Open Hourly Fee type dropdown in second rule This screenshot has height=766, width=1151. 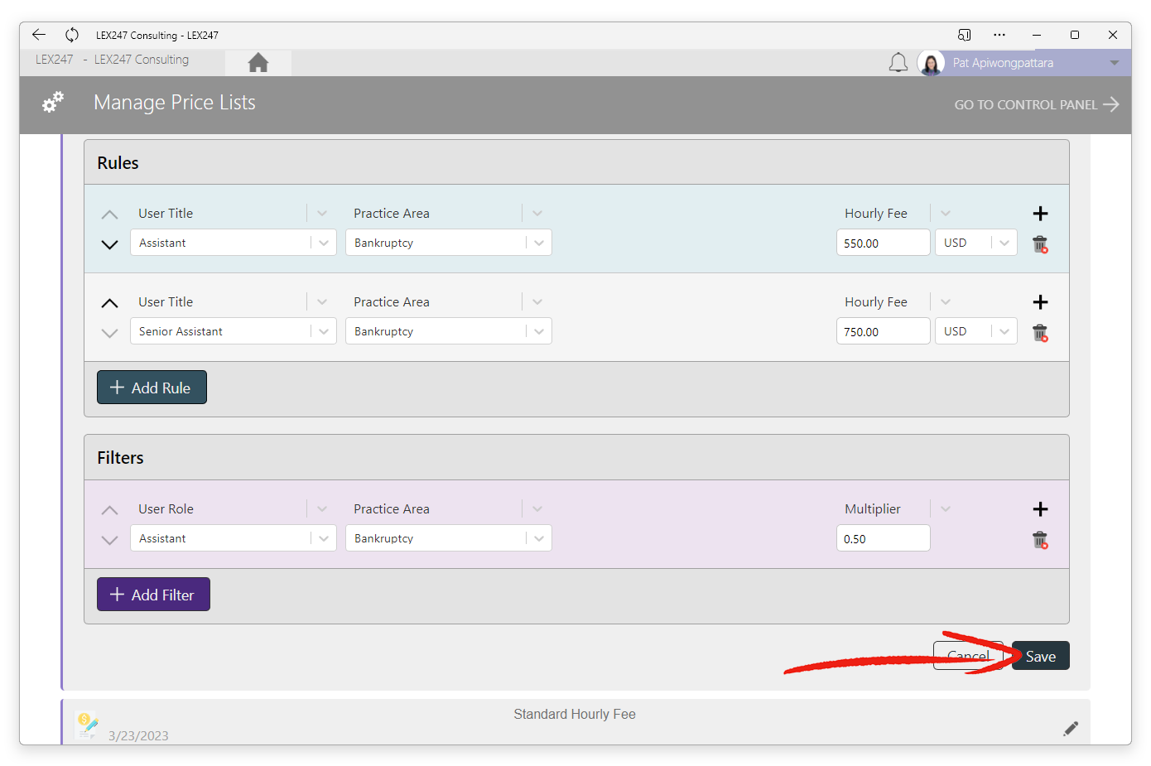click(x=946, y=302)
